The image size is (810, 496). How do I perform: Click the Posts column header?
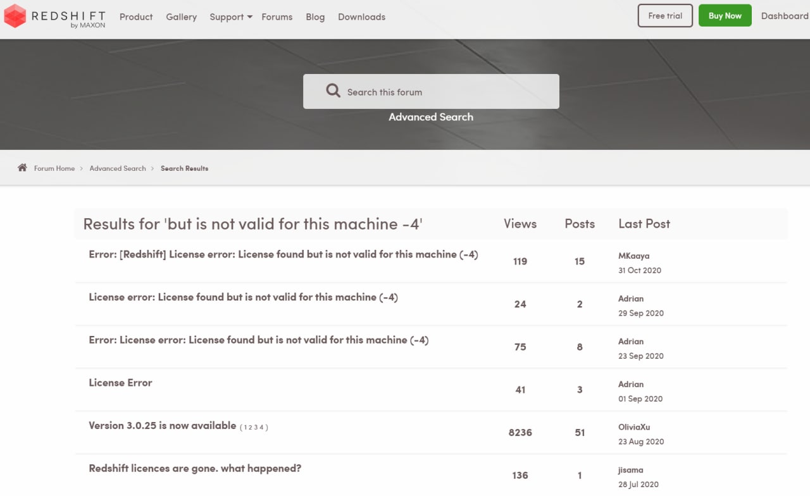click(x=580, y=224)
